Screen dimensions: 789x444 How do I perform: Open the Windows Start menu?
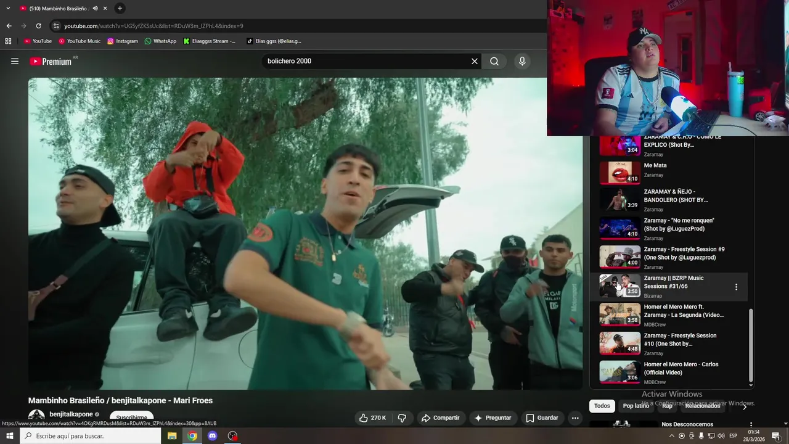(x=9, y=436)
